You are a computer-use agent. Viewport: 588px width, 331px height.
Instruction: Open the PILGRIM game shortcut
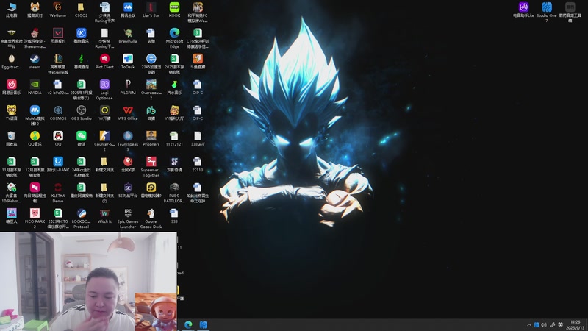tap(128, 87)
